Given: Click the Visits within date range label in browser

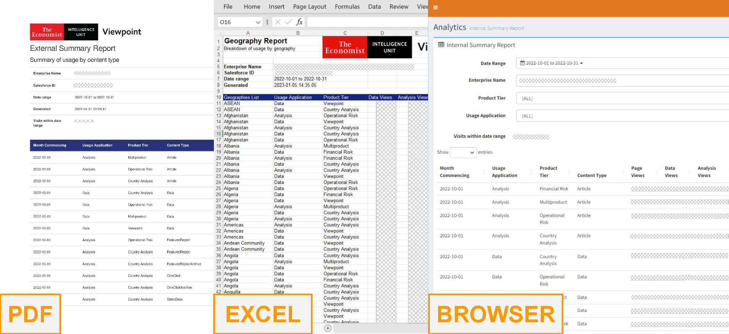Looking at the screenshot, I should [479, 136].
